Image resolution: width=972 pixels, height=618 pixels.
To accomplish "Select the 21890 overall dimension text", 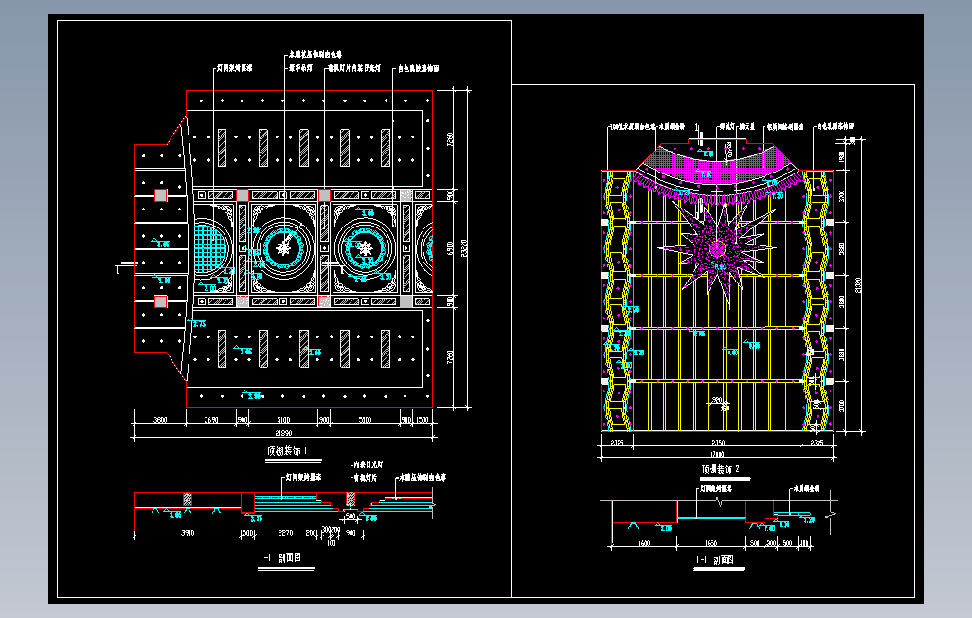I will pos(283,432).
